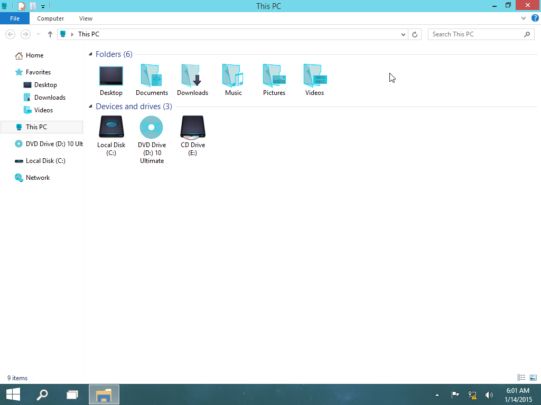Open the Downloads folder icon in Folders
The image size is (541, 405).
[192, 75]
